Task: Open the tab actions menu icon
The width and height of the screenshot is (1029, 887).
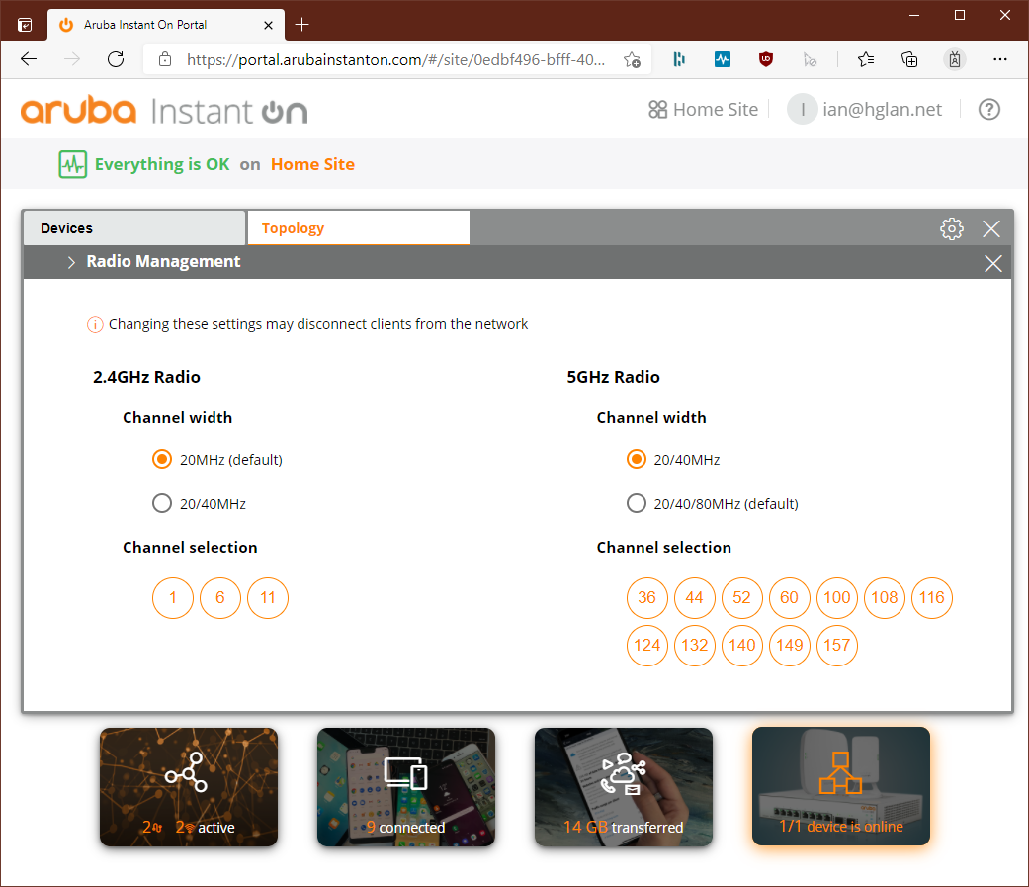Action: click(25, 25)
